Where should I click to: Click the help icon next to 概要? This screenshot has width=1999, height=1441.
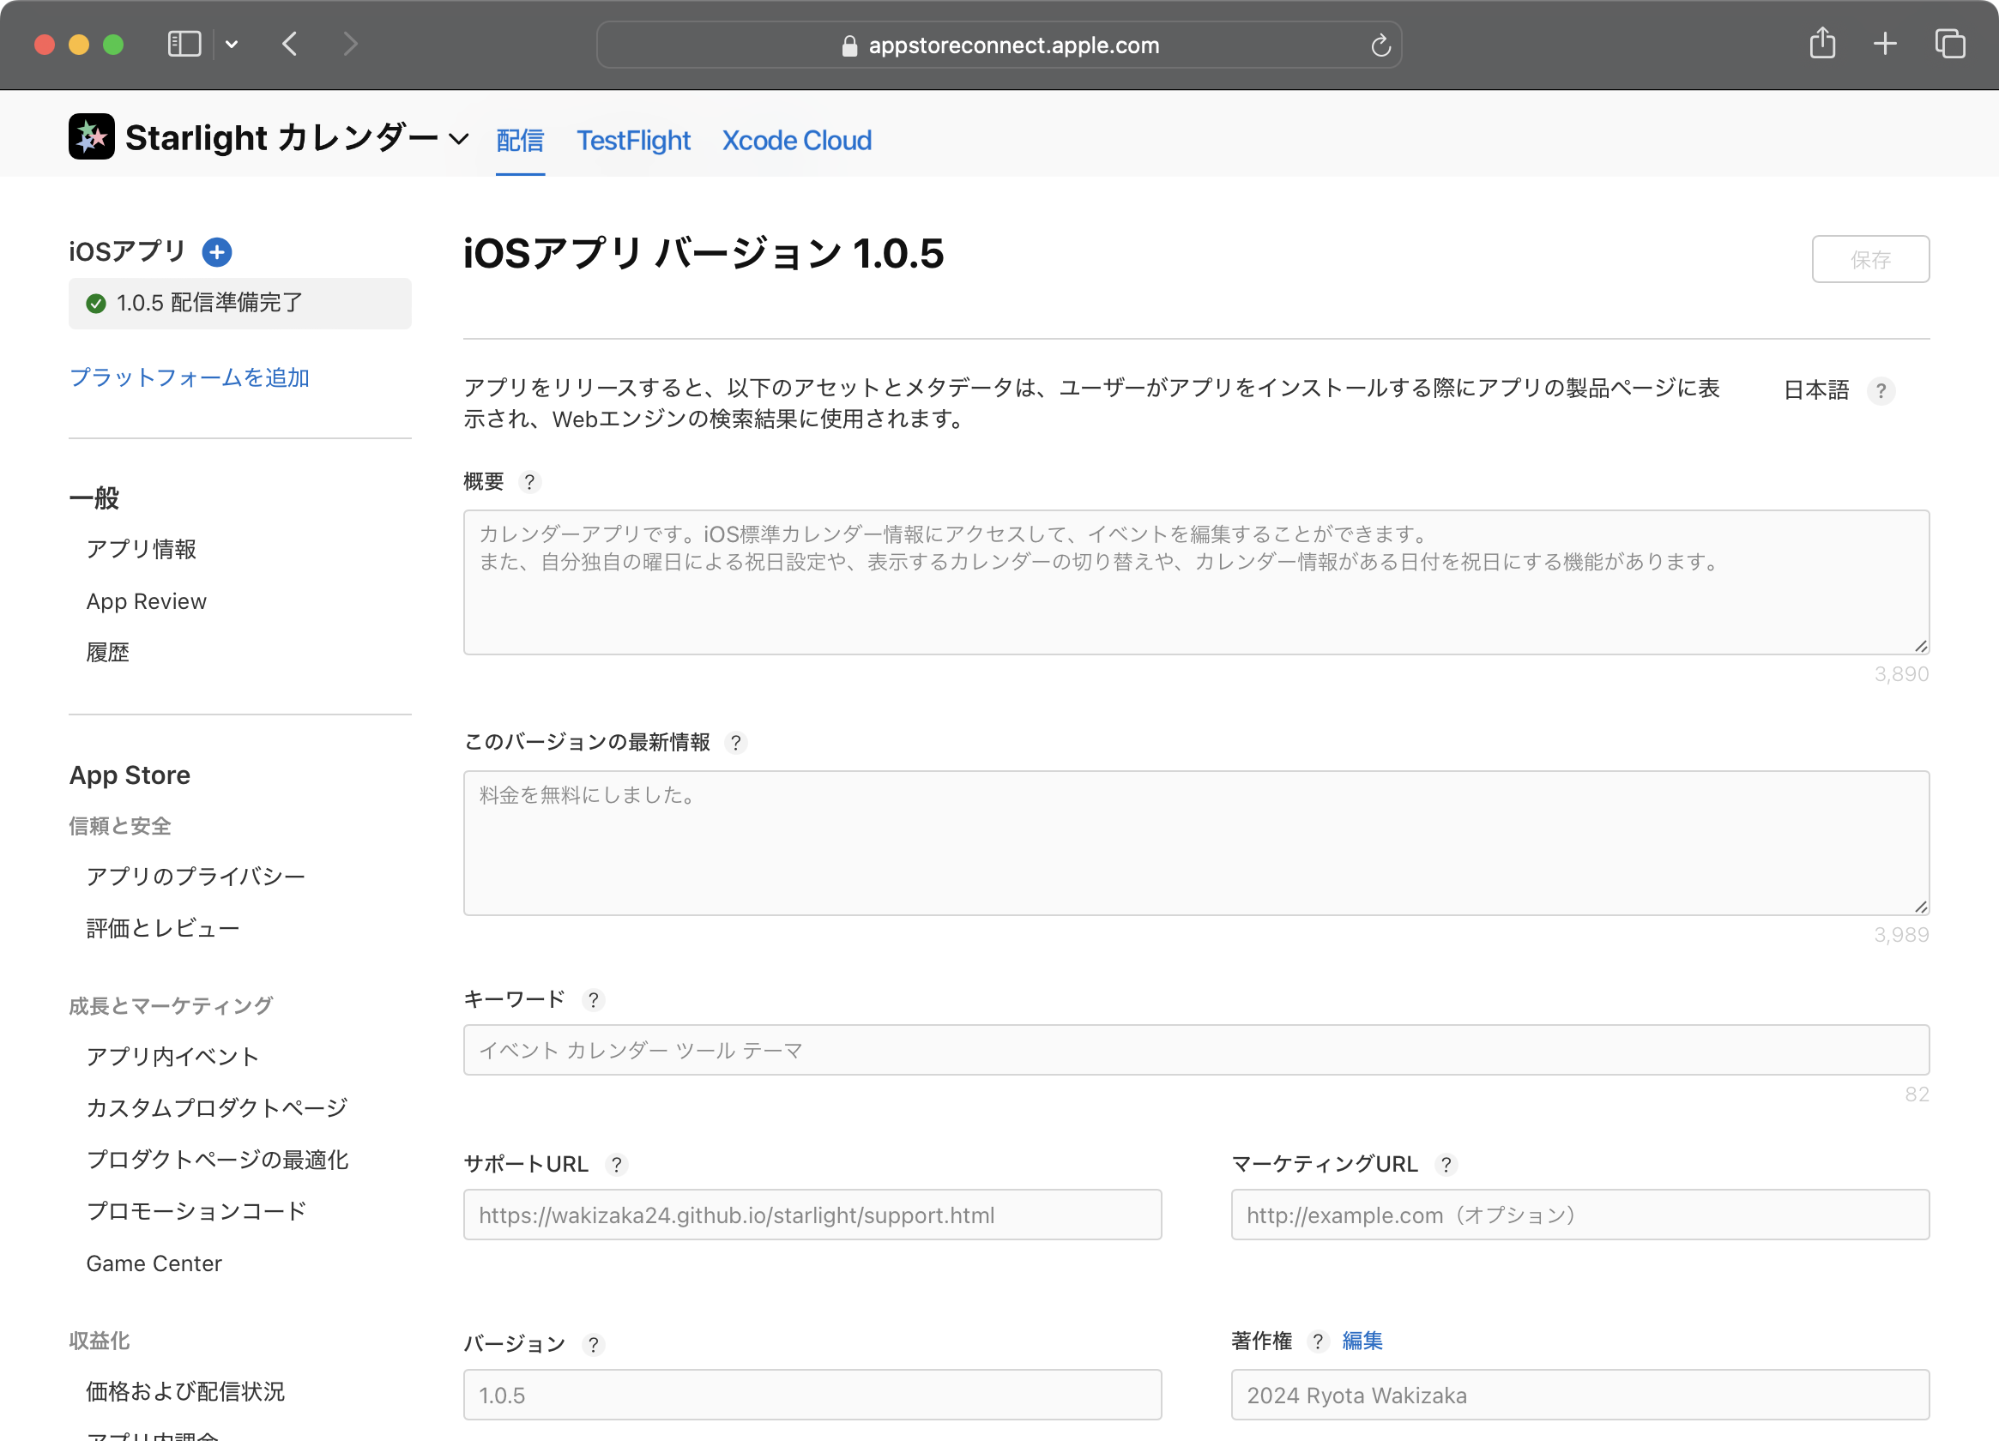click(528, 482)
